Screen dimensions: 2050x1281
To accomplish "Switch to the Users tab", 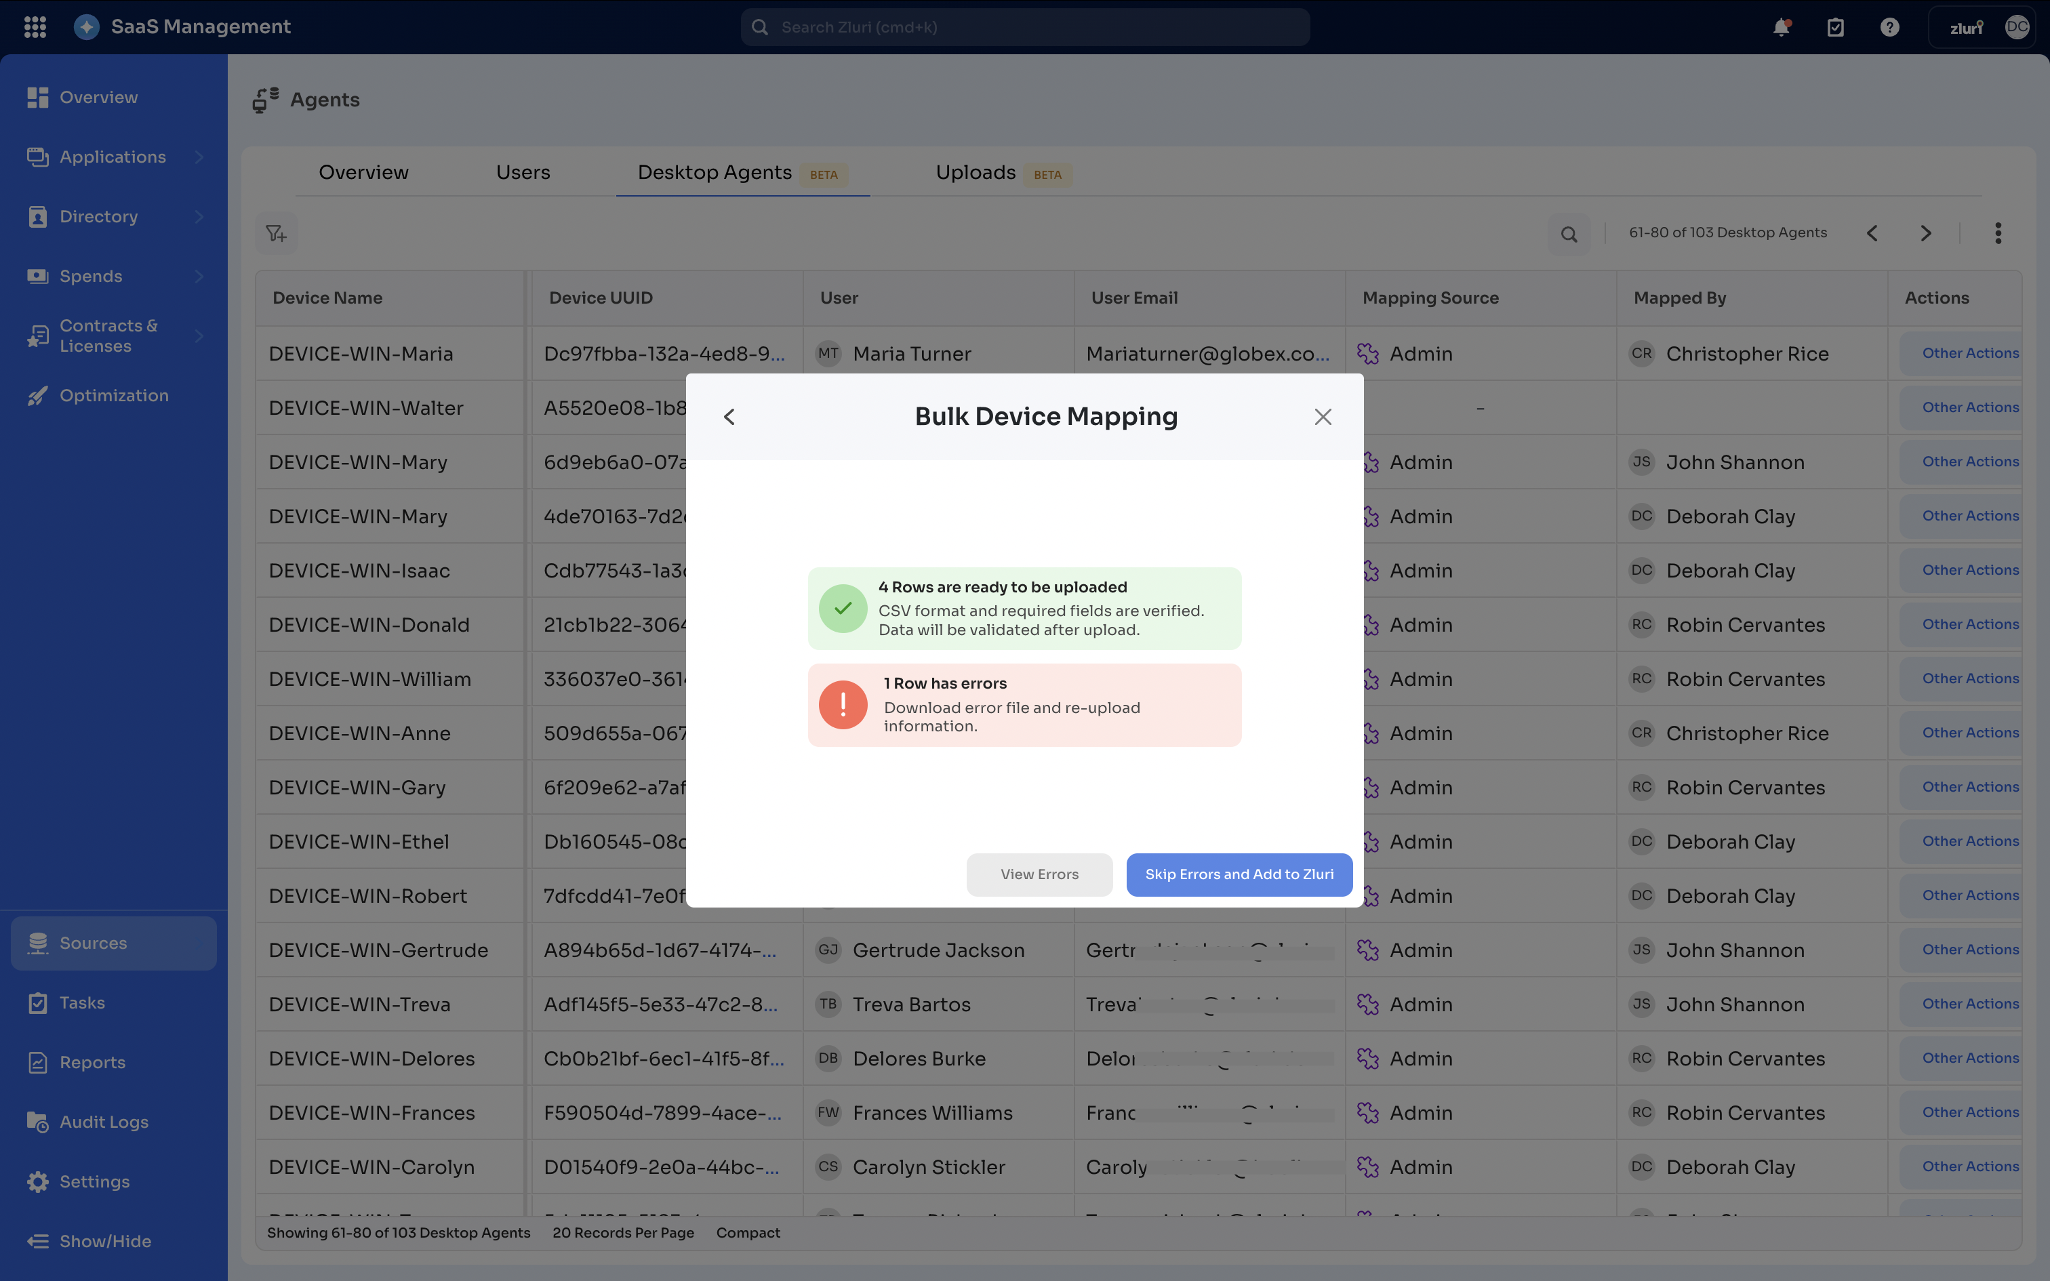I will 523,173.
